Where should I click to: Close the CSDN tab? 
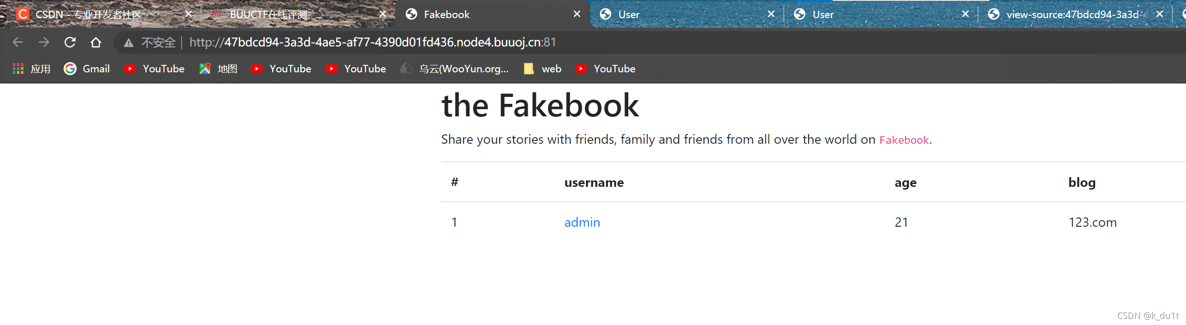coord(189,14)
